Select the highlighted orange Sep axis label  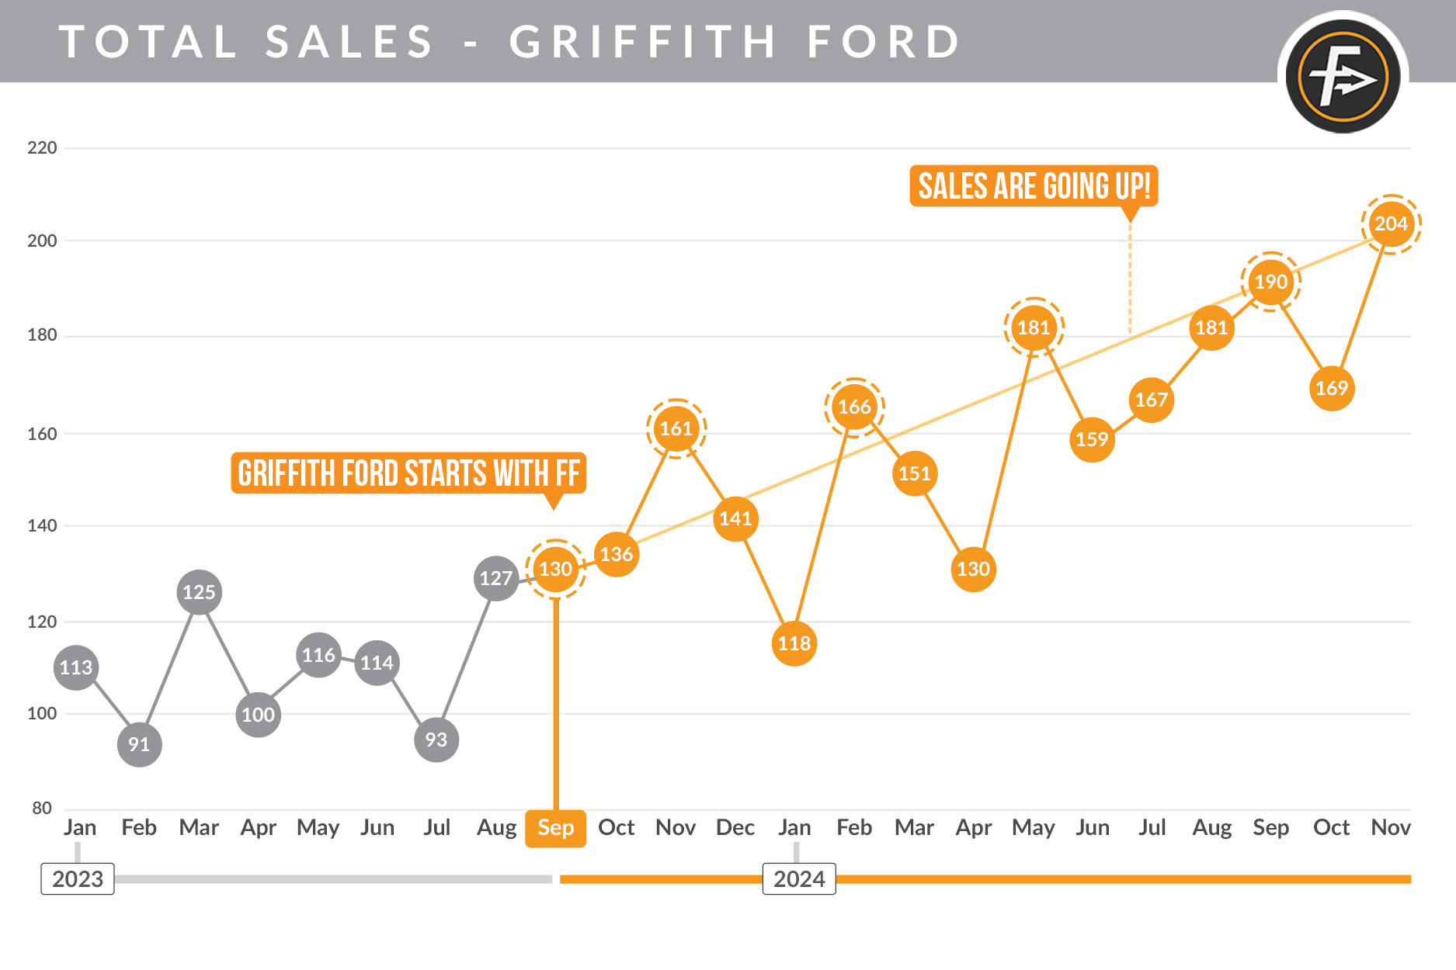pyautogui.click(x=555, y=828)
